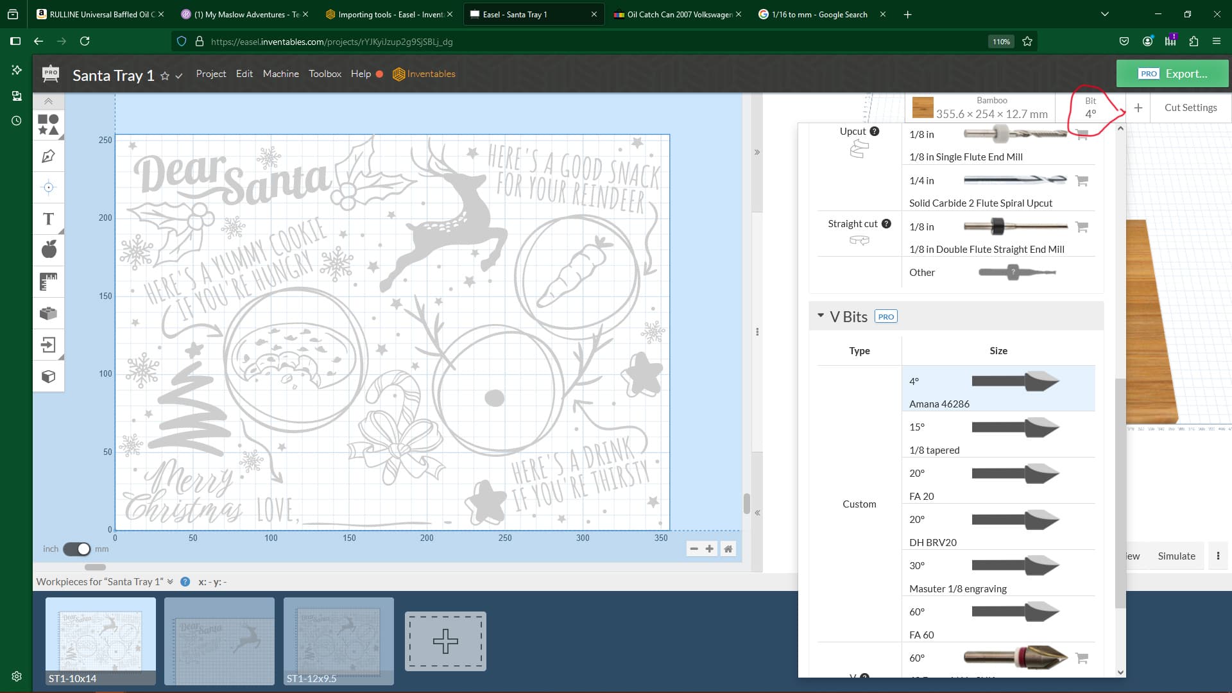Zoom in with the plus icon

[709, 549]
